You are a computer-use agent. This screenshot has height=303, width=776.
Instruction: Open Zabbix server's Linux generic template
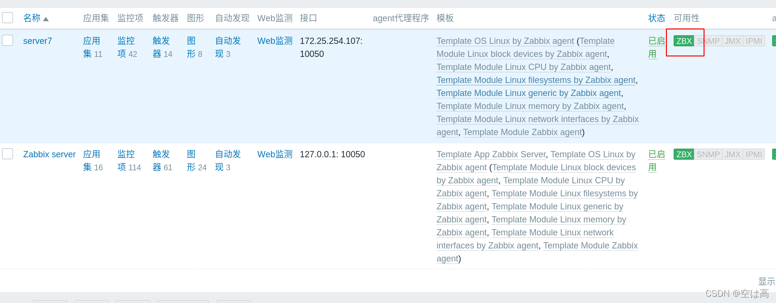point(557,207)
